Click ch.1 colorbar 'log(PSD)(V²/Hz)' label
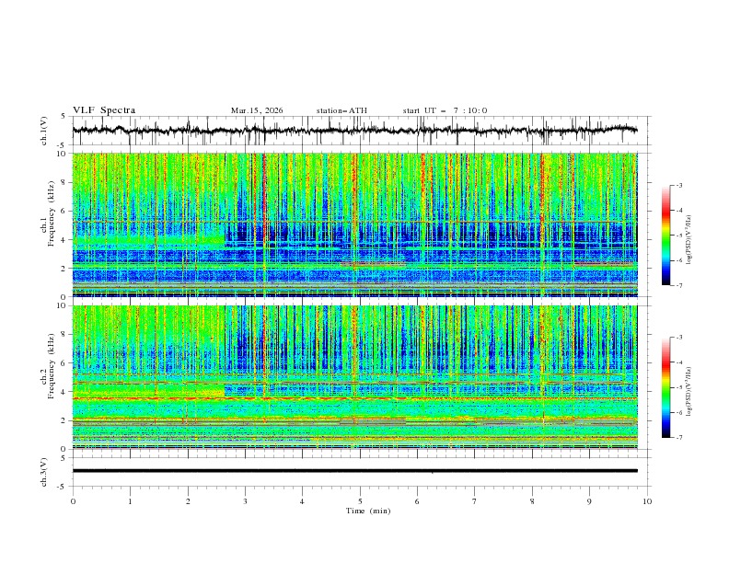Screen dimensions: 729x563 688,240
